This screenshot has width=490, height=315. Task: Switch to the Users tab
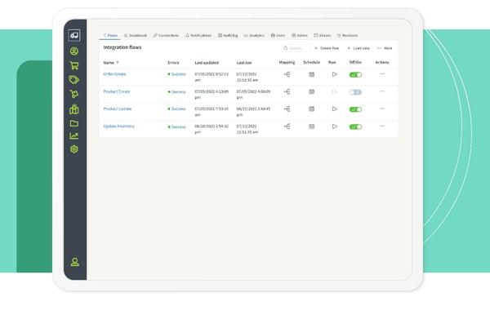pos(278,35)
